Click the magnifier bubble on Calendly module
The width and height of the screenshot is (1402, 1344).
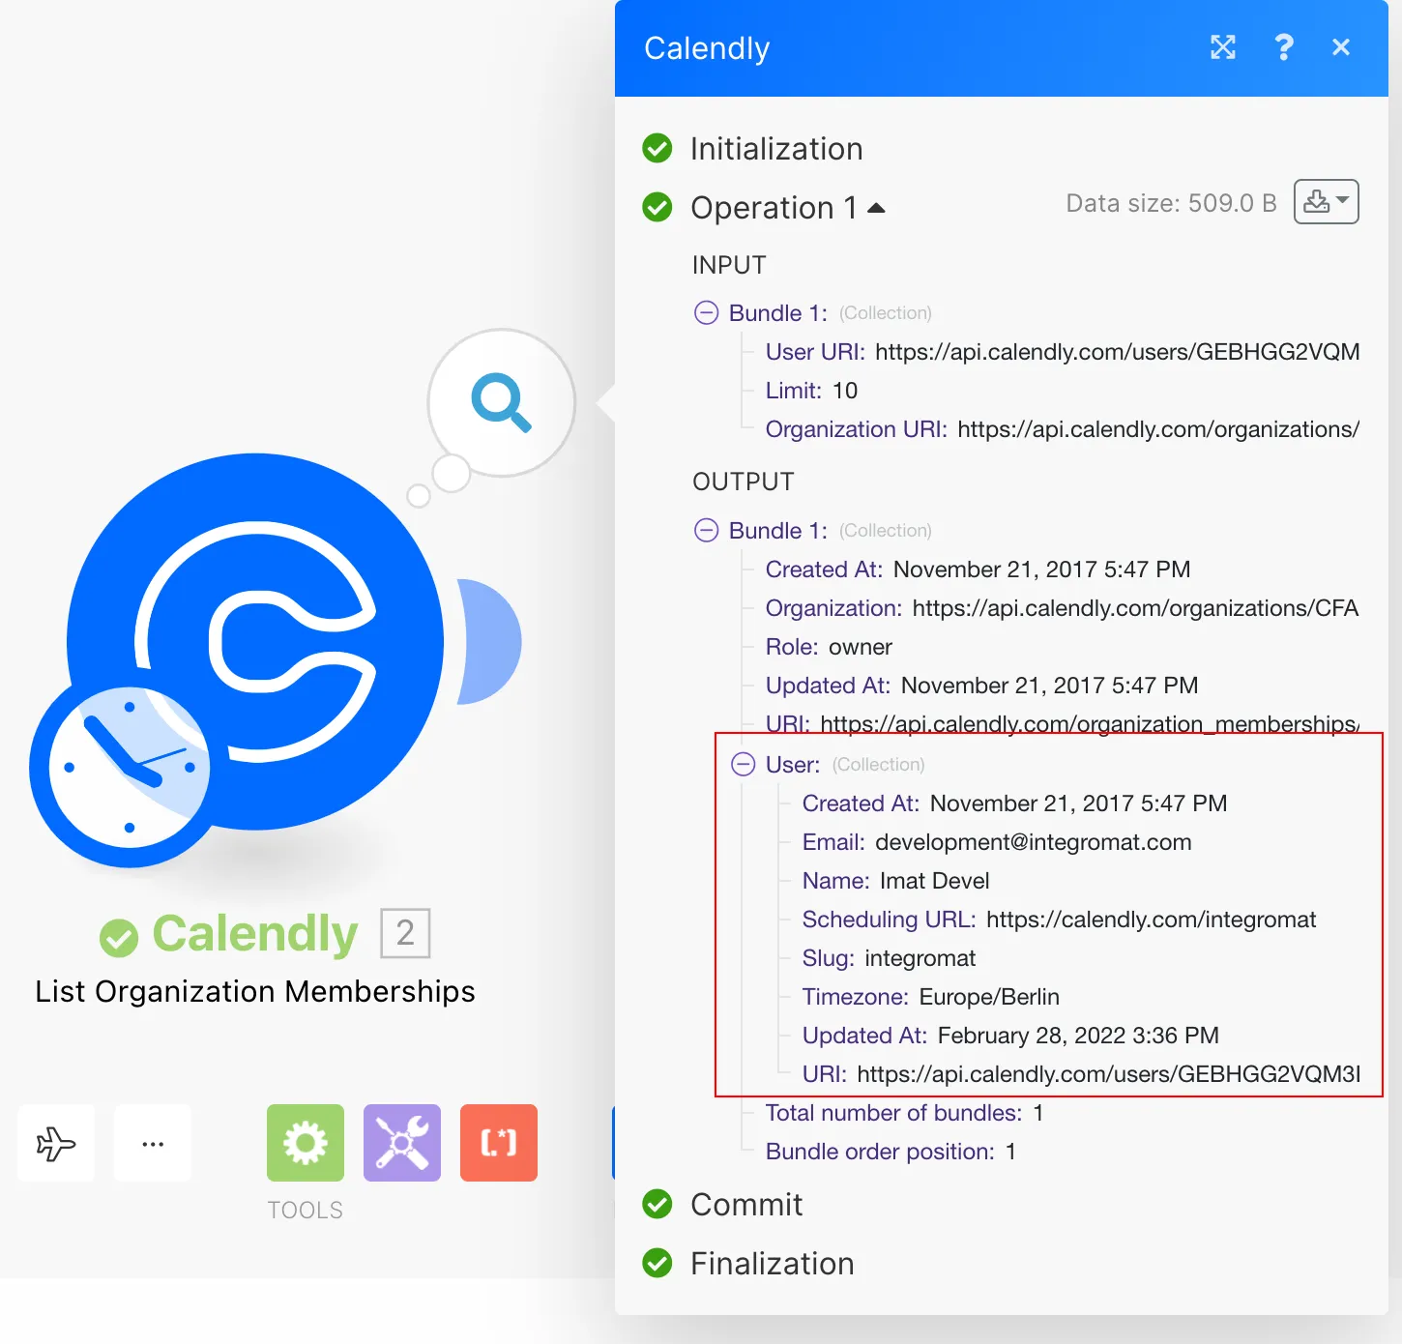(x=501, y=402)
